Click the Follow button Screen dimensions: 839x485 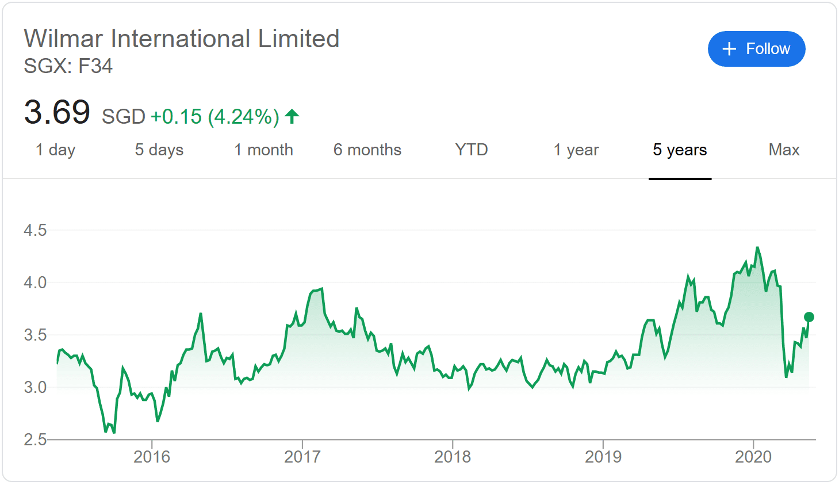pyautogui.click(x=756, y=49)
